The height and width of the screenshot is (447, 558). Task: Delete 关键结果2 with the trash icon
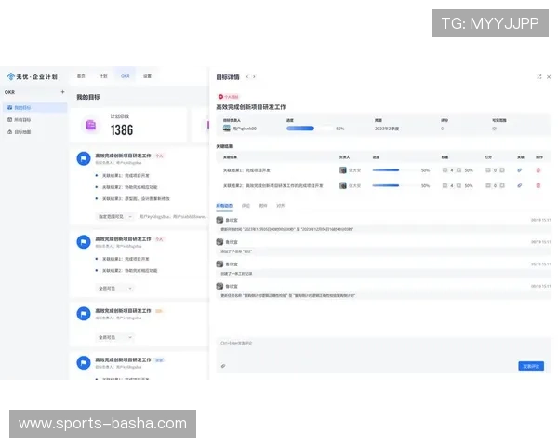[x=538, y=185]
